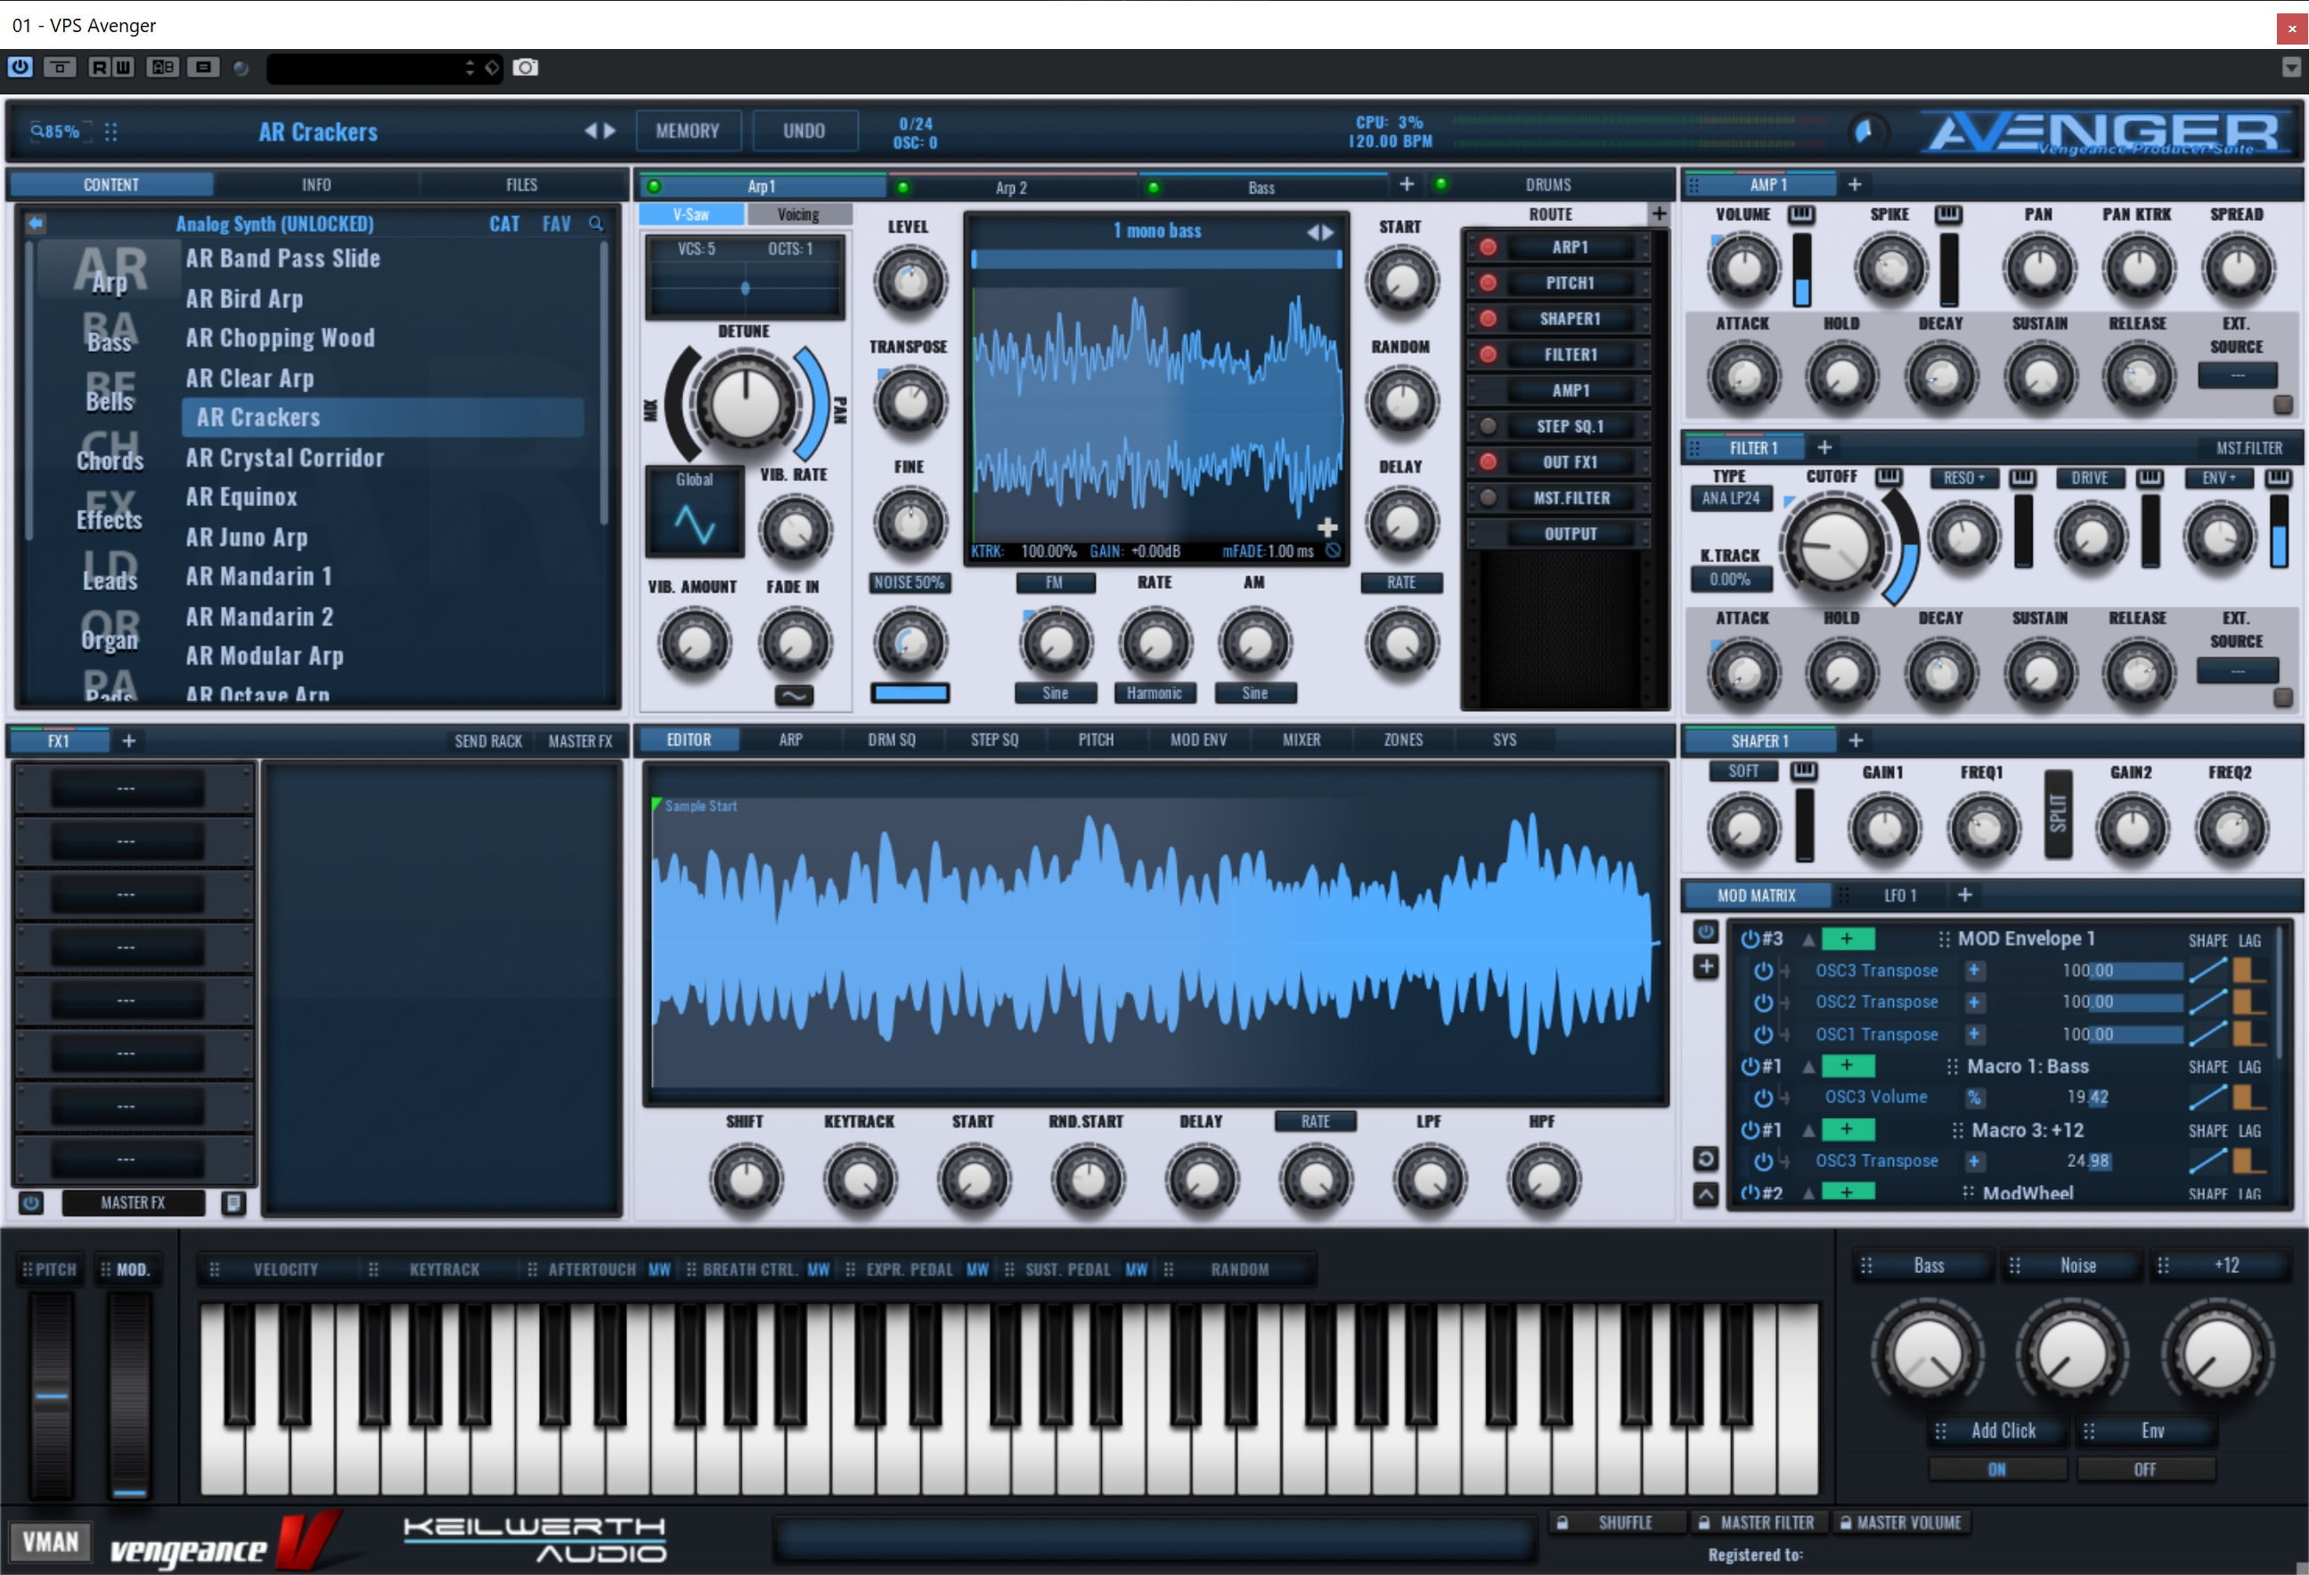This screenshot has width=2309, height=1575.
Task: Toggle the STEP SQ.1 route enable LED
Action: tap(1488, 427)
